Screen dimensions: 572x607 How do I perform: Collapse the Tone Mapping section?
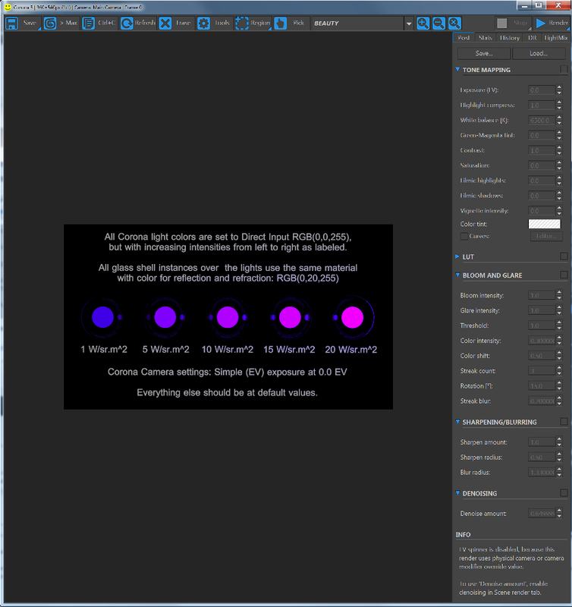pyautogui.click(x=457, y=70)
